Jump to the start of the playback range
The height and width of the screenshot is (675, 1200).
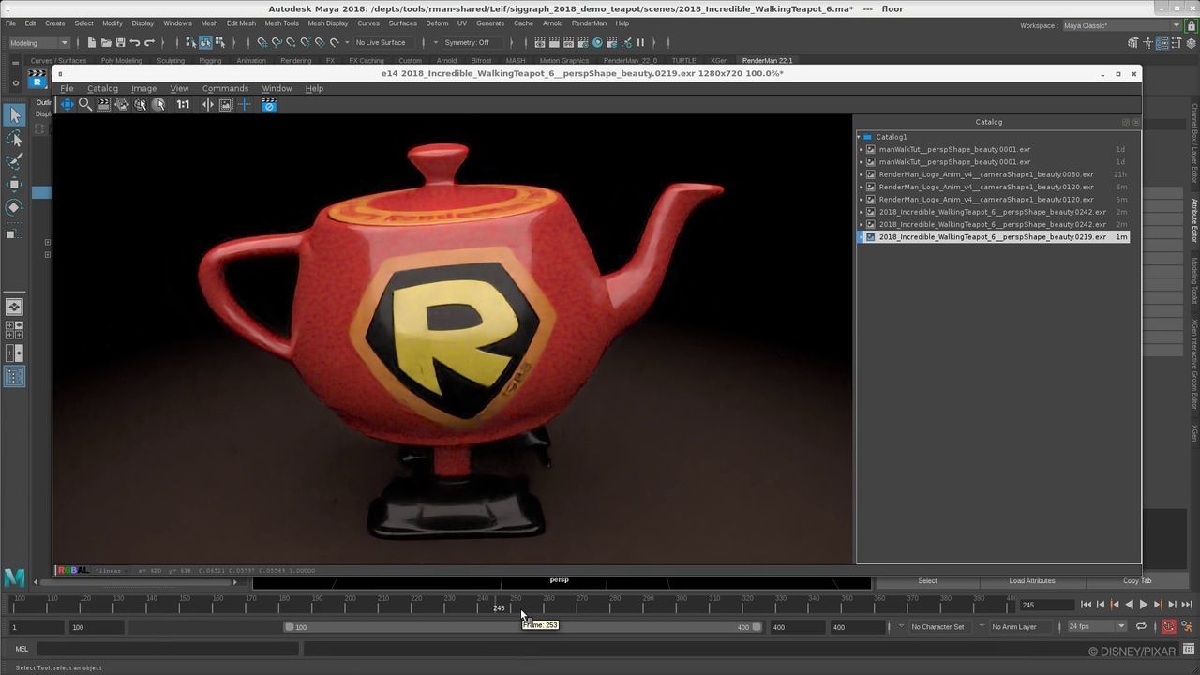point(1086,605)
